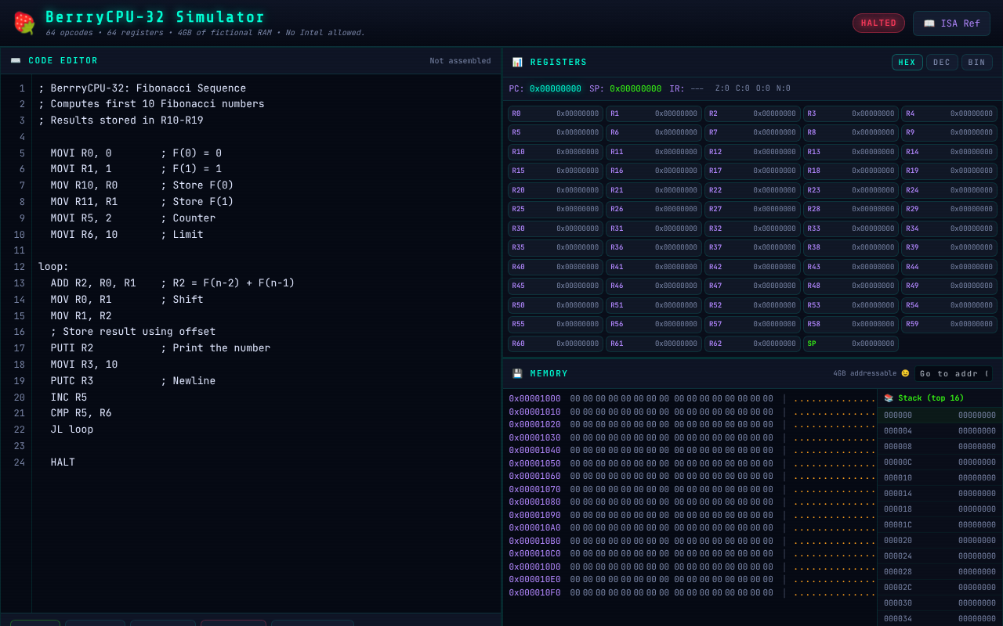Click the books icon beside Stack (top 16)

click(889, 398)
